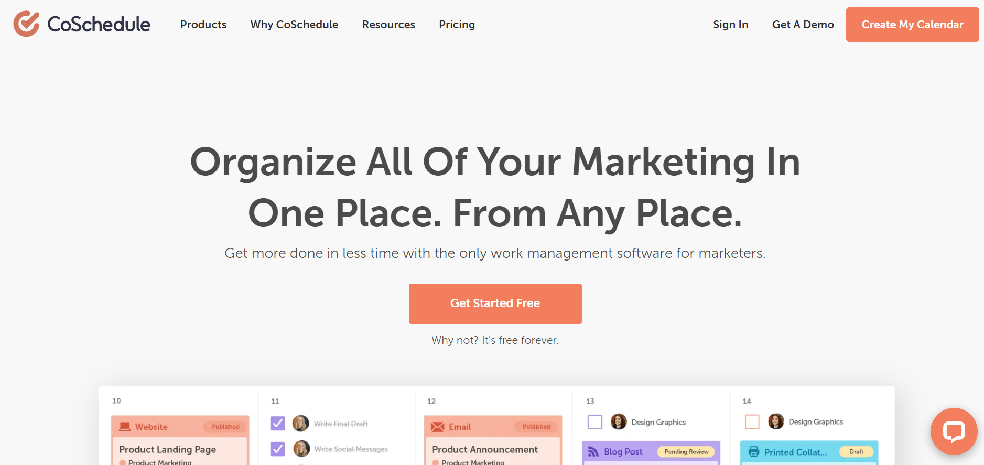Viewport: 984px width, 465px height.
Task: Open the Products dropdown
Action: 203,25
